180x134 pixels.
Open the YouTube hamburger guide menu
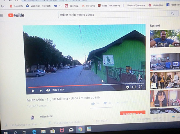2,15
